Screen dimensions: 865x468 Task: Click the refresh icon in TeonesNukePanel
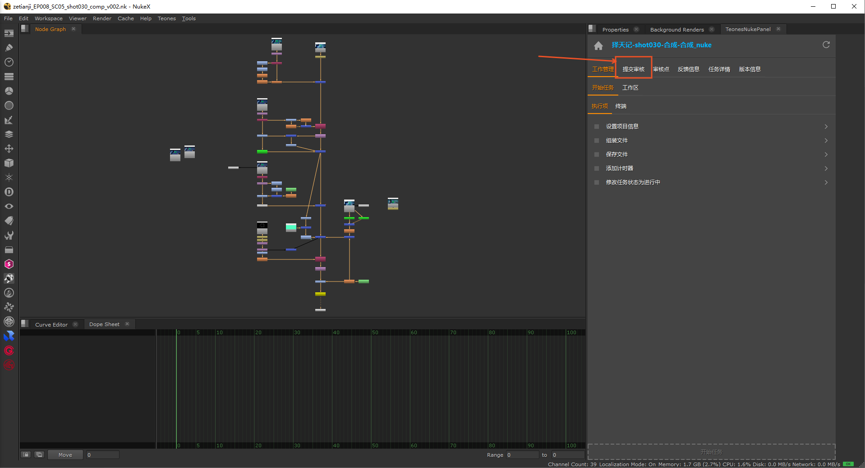pos(826,45)
